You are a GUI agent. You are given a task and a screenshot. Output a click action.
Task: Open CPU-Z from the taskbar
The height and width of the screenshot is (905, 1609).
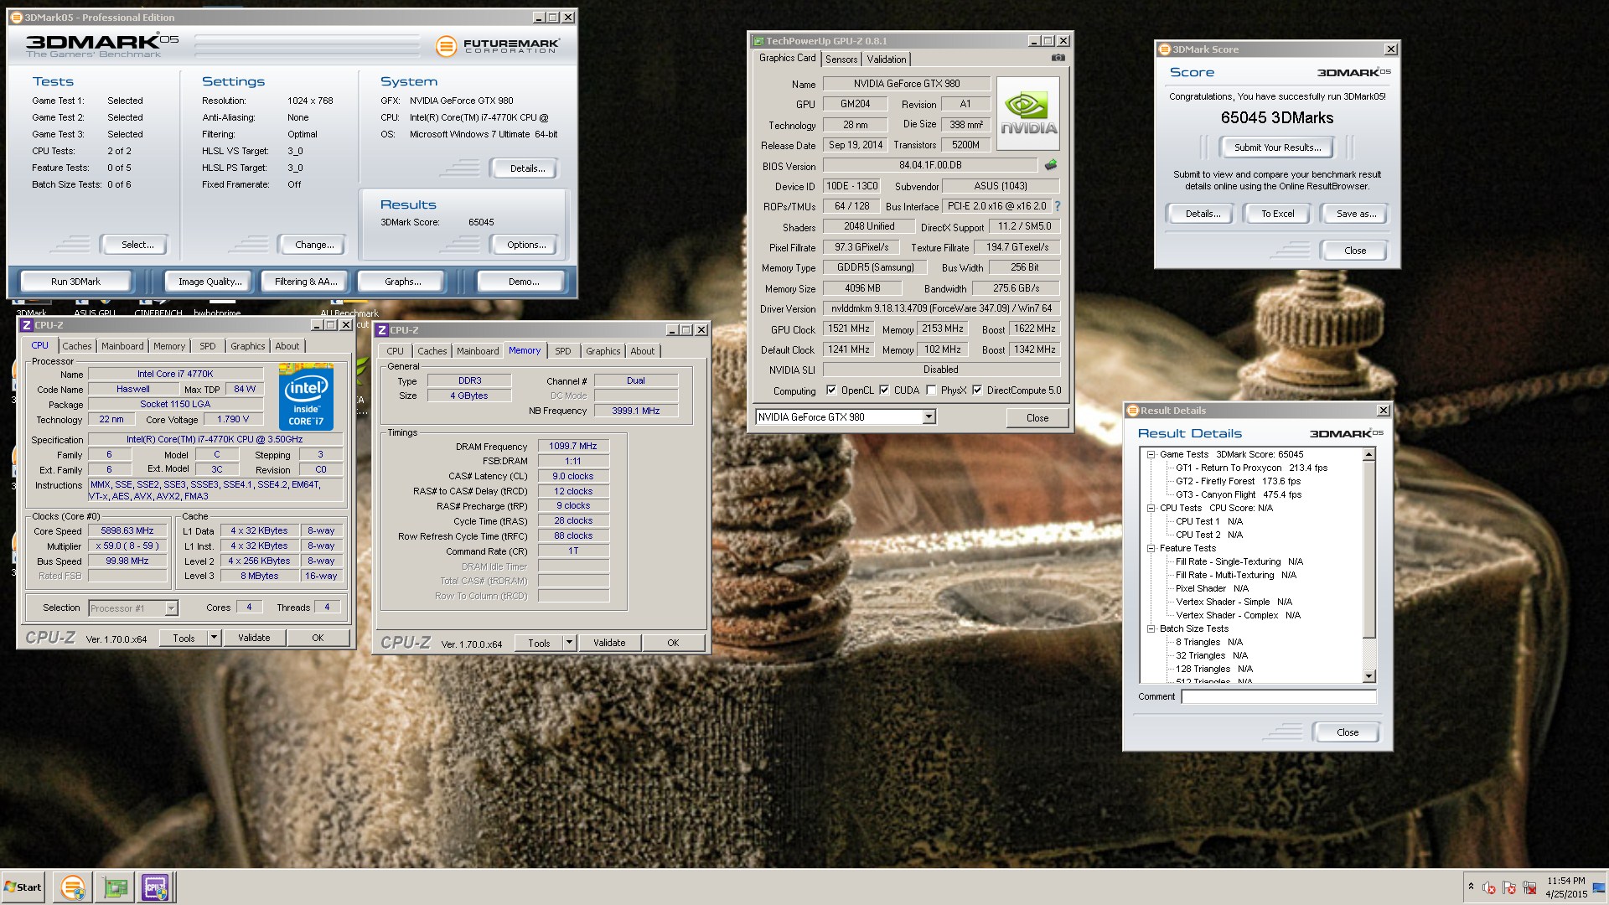click(155, 887)
